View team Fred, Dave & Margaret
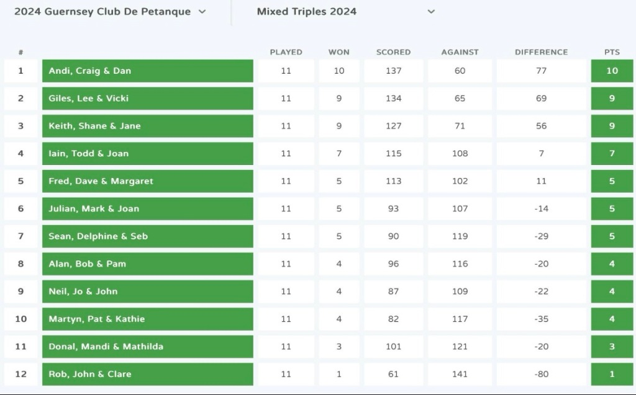Image resolution: width=636 pixels, height=395 pixels. 147,181
